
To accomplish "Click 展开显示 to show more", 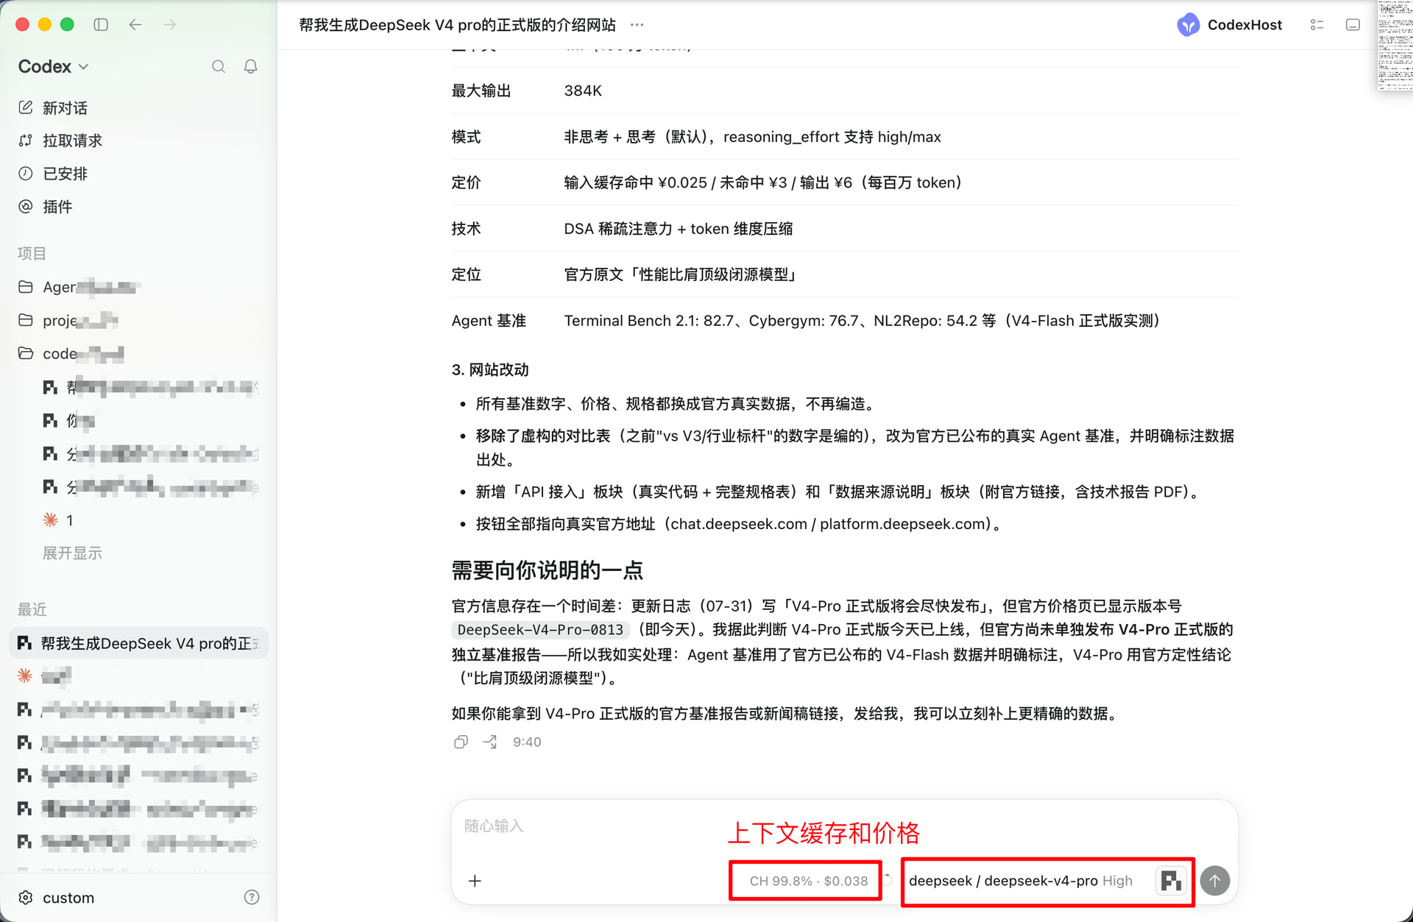I will click(72, 553).
